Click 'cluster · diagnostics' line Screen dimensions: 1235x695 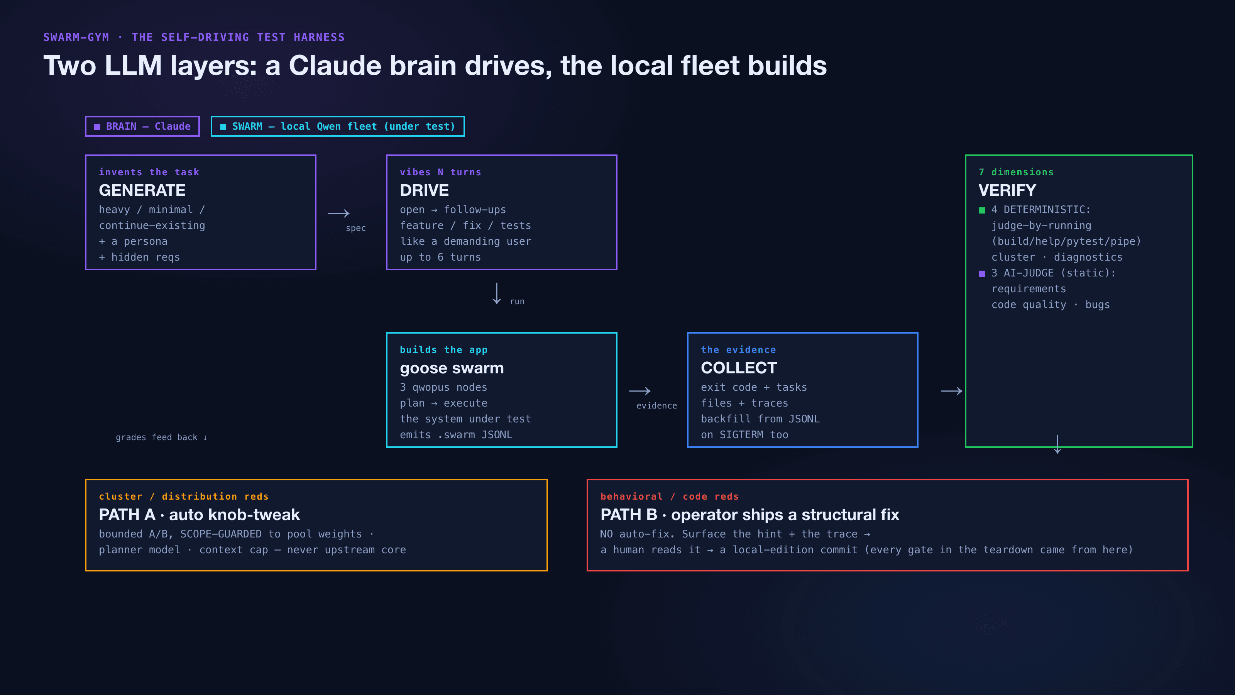click(1057, 258)
